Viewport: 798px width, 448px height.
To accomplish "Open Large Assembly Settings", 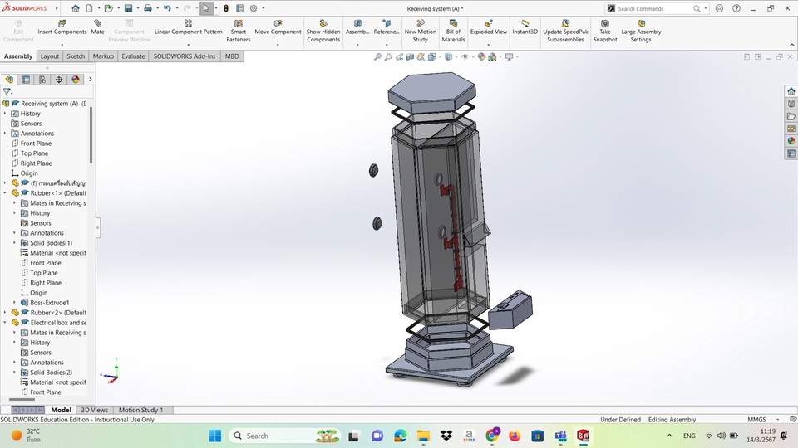I will (x=641, y=31).
